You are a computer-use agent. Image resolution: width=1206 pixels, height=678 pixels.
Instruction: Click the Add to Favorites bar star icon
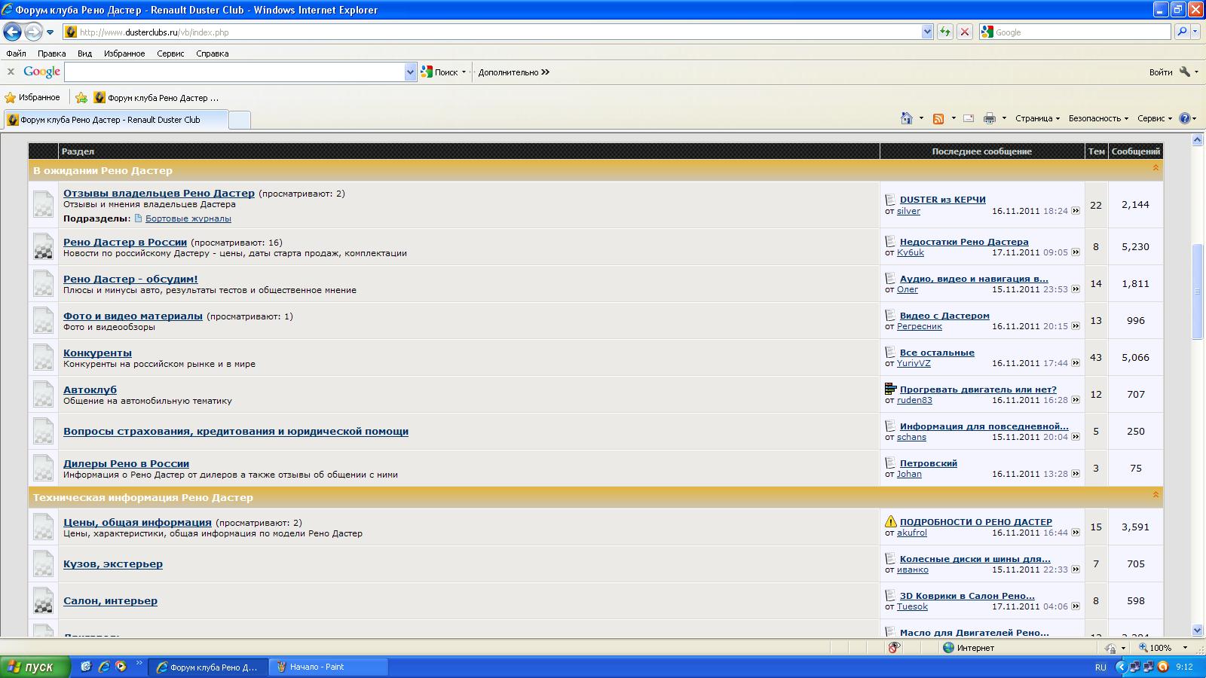click(x=81, y=97)
